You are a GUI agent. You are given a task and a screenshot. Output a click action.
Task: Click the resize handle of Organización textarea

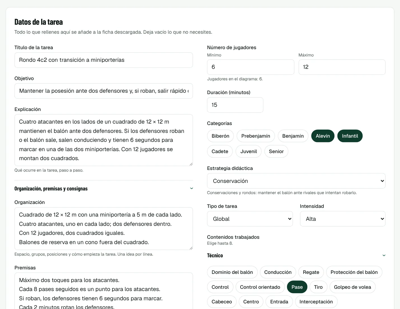(191, 248)
